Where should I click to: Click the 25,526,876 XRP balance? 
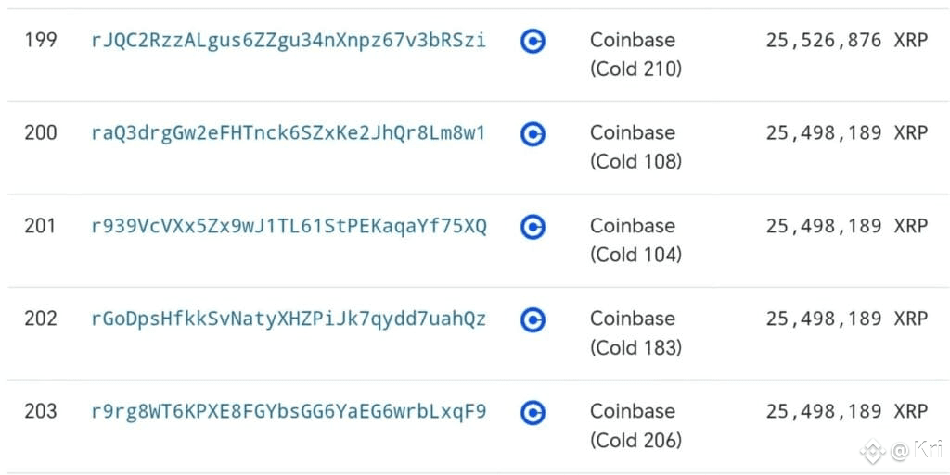(x=846, y=41)
